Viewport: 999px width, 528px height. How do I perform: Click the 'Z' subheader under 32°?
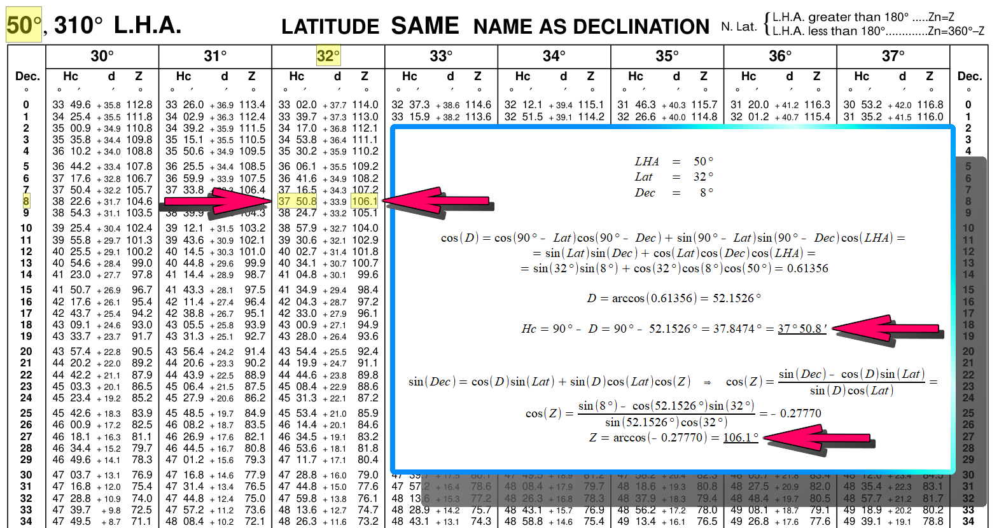click(365, 76)
